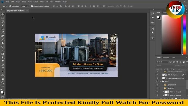Open the Color panel options menu
The height and width of the screenshot is (106, 188).
[x=187, y=12]
